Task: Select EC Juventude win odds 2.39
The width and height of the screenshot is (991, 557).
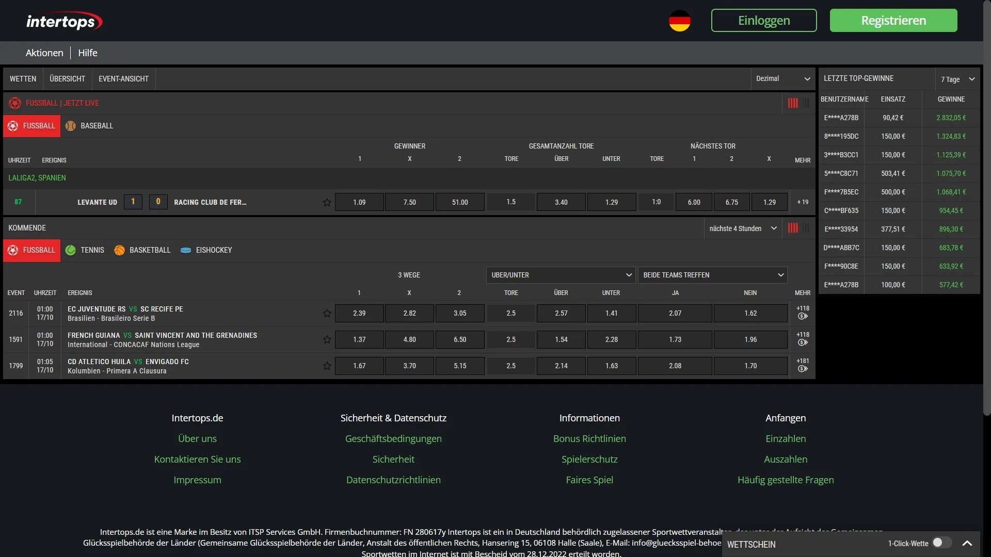Action: (x=359, y=313)
